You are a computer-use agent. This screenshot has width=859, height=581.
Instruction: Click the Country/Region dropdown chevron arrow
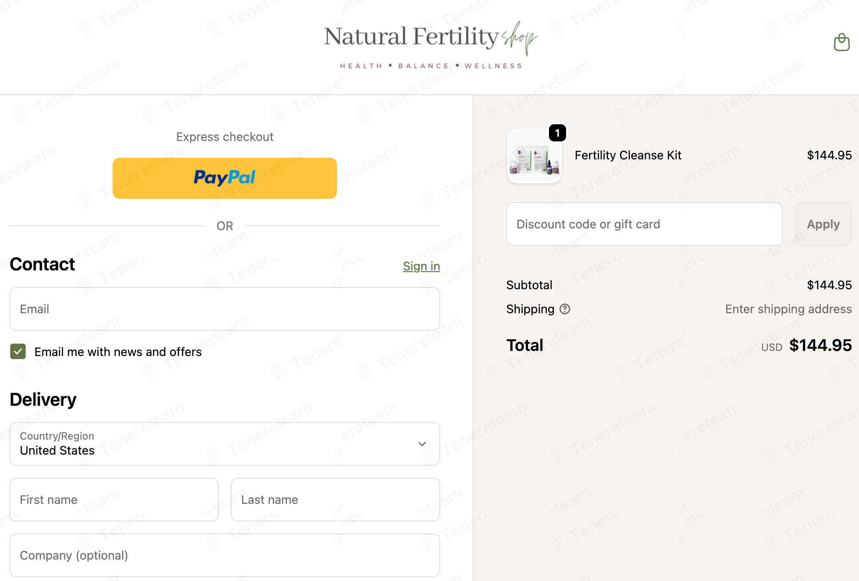[x=422, y=444]
